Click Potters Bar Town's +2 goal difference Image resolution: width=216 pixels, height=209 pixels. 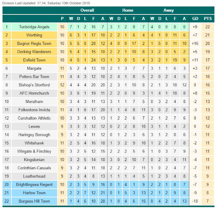point(195,76)
